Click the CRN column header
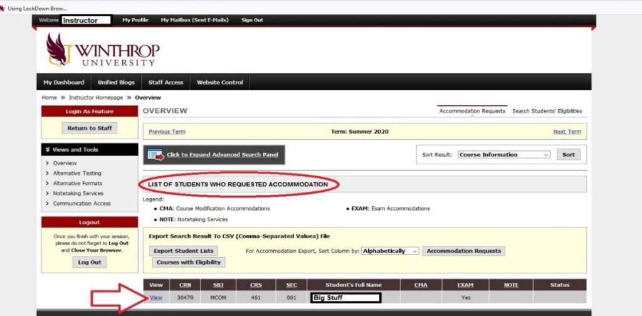This screenshot has height=316, width=642. click(185, 285)
